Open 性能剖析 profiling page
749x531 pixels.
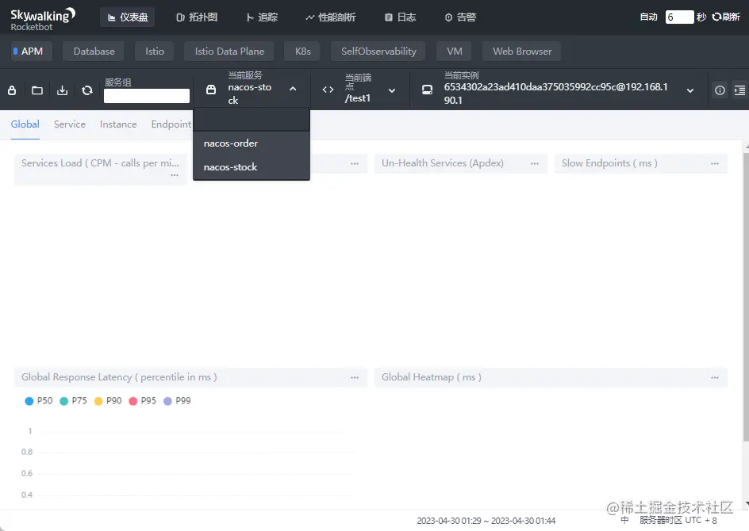[x=331, y=17]
